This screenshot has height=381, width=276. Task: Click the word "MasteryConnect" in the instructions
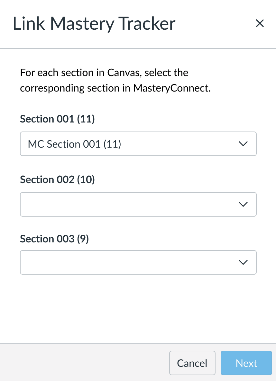(x=170, y=88)
